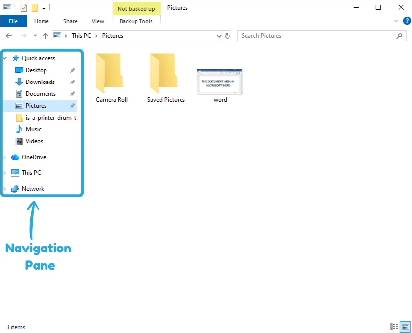The width and height of the screenshot is (412, 333).
Task: Click the Refresh icon in address bar
Action: pos(227,35)
